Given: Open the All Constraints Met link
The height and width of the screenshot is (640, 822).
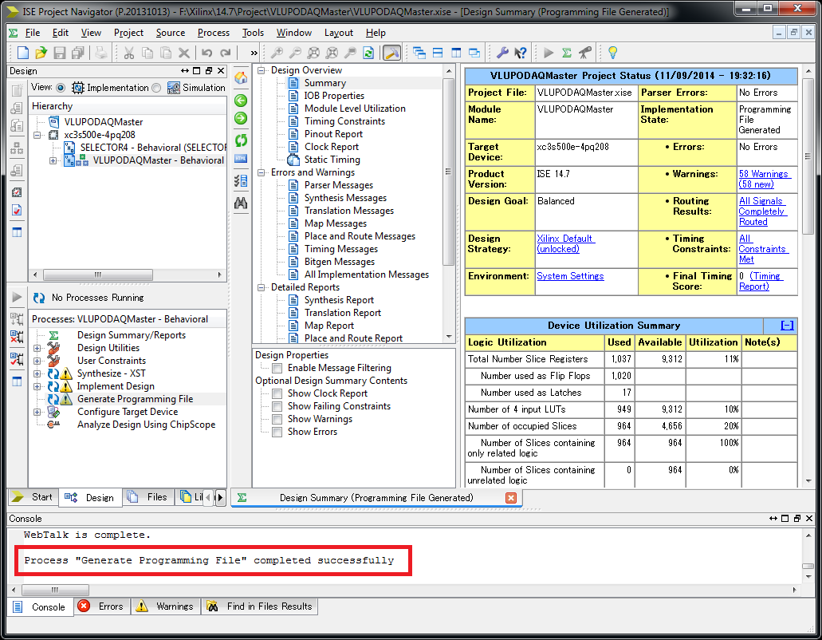Looking at the screenshot, I should (762, 249).
